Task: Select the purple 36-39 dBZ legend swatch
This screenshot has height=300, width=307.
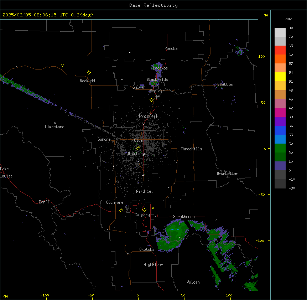Action: [x=280, y=121]
